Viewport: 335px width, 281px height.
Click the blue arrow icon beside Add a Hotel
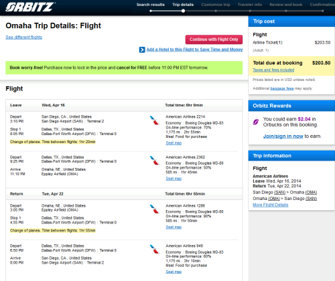click(x=142, y=50)
